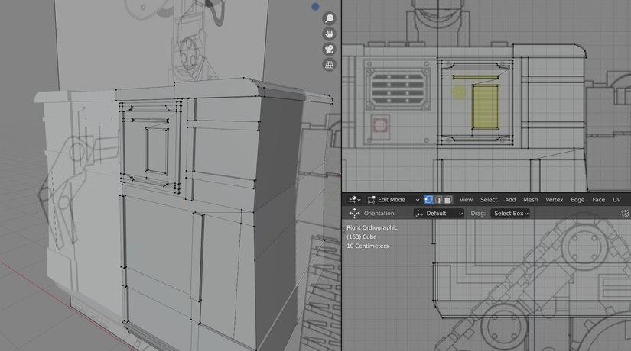Screen dimensions: 631x351
Task: Open the Select menu
Action: [489, 200]
